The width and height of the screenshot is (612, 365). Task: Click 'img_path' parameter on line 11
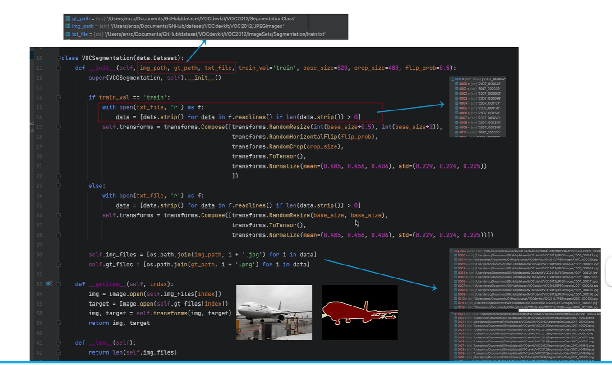point(153,68)
